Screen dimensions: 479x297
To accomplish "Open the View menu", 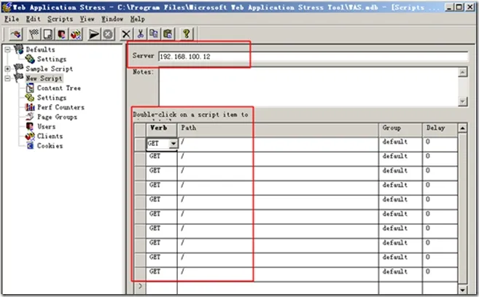I will (x=87, y=19).
